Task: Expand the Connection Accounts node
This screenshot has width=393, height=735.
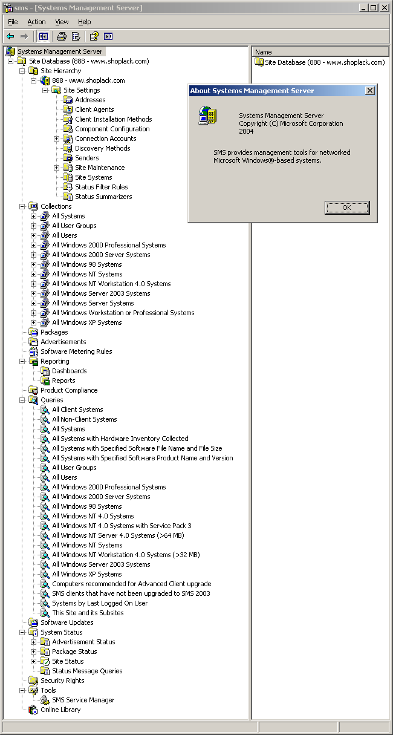Action: pos(57,139)
